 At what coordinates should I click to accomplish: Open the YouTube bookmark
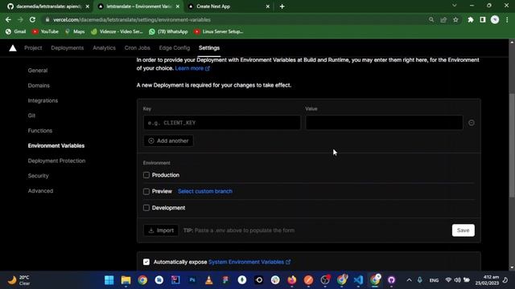(45, 31)
